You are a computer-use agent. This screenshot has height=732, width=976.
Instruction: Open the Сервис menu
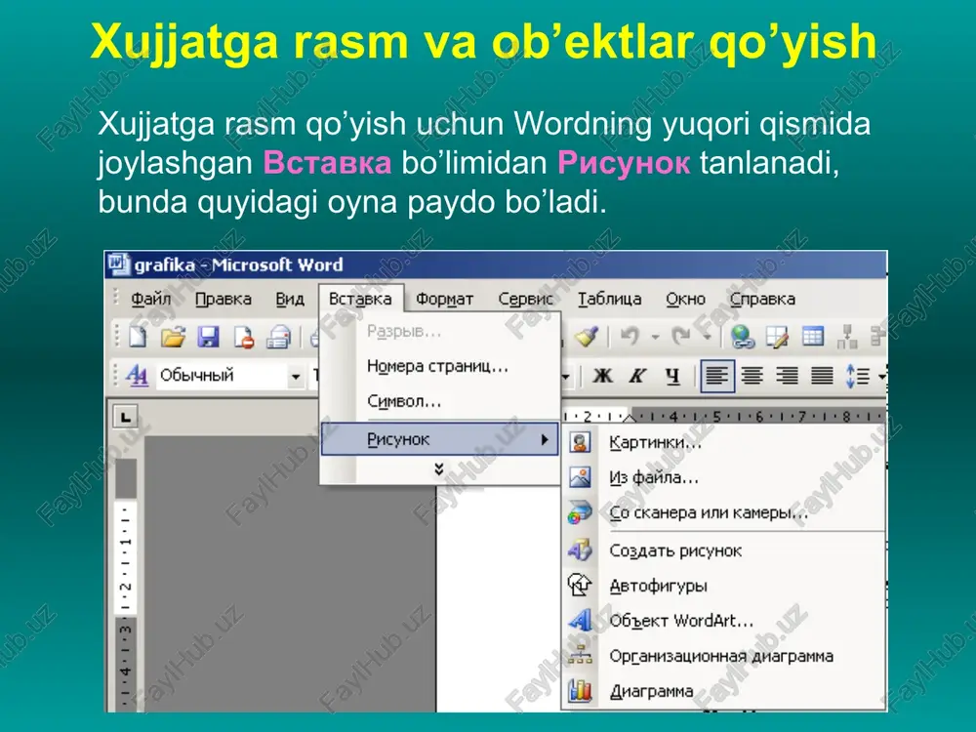[525, 299]
